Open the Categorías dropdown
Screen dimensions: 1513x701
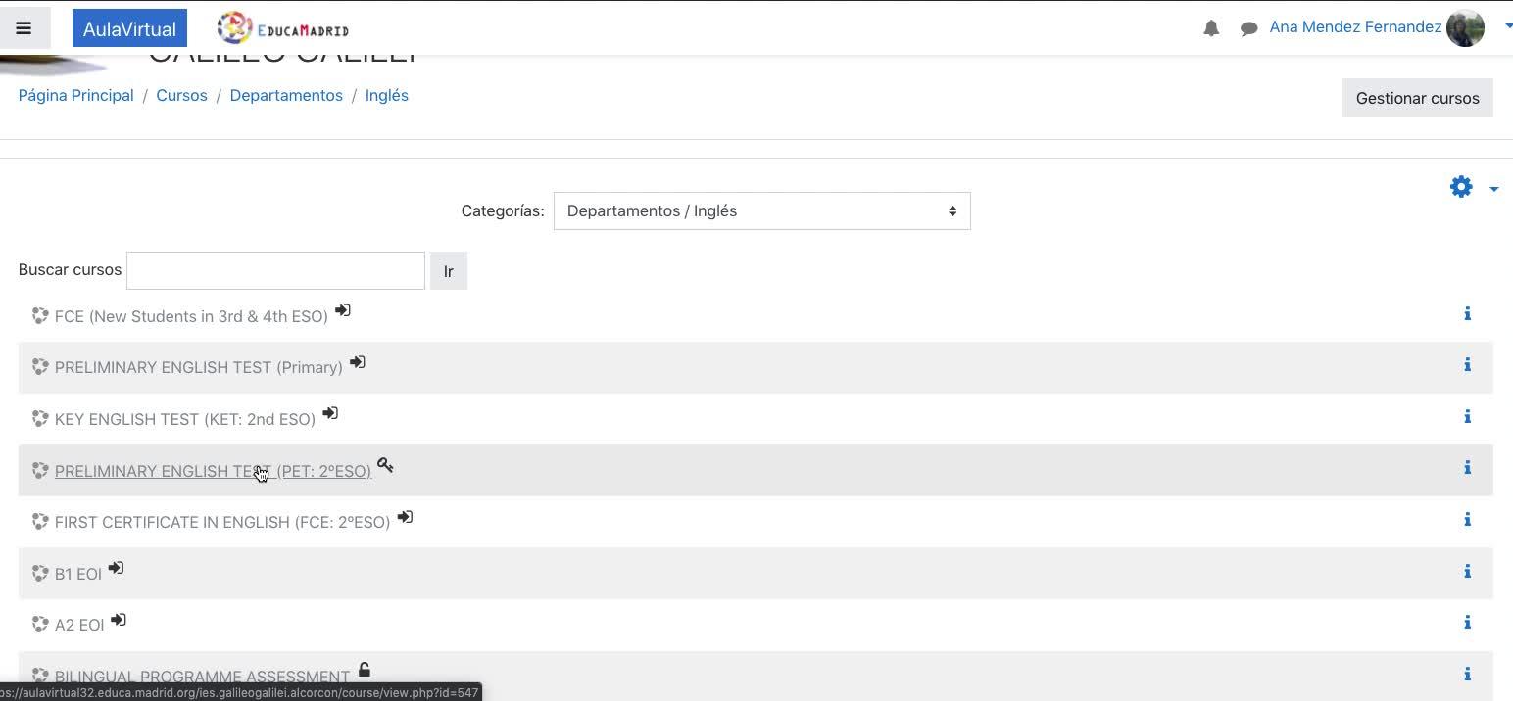(x=761, y=211)
